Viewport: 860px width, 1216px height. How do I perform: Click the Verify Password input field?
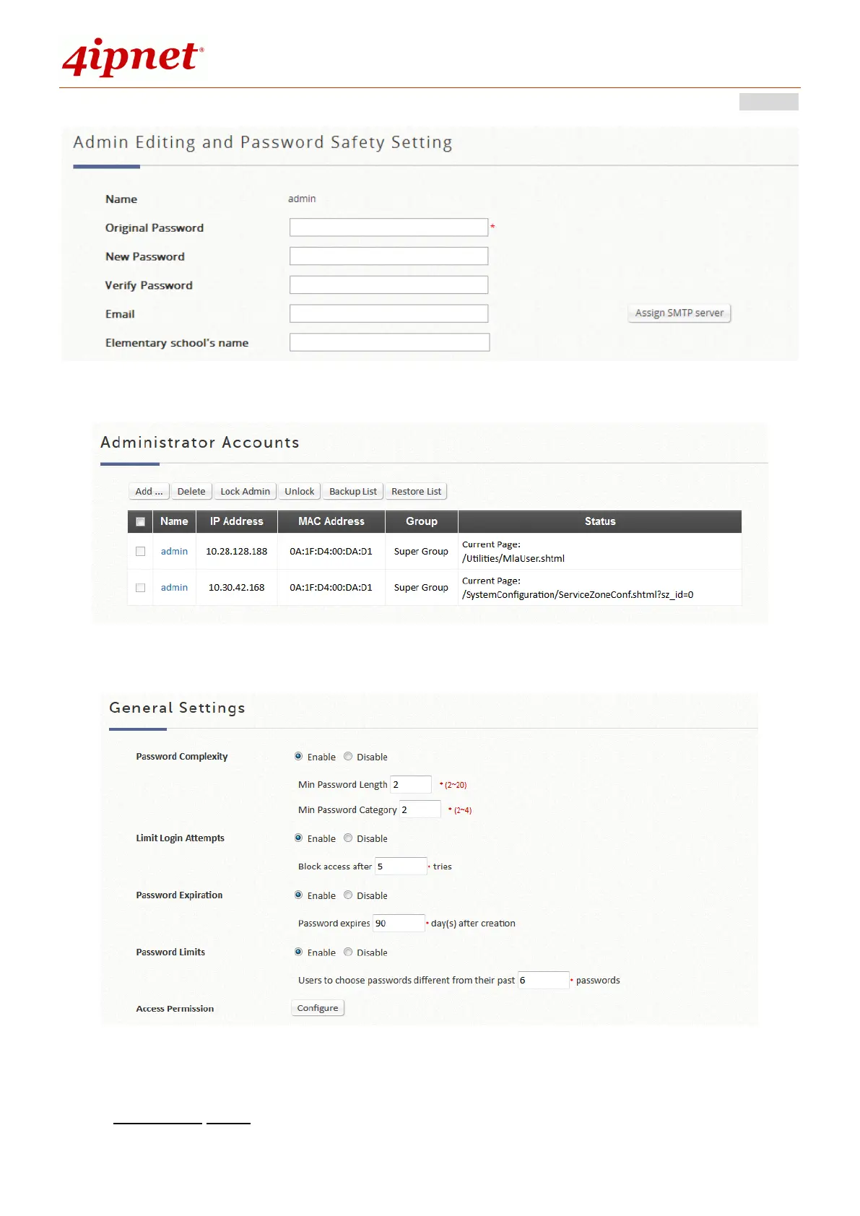[388, 285]
